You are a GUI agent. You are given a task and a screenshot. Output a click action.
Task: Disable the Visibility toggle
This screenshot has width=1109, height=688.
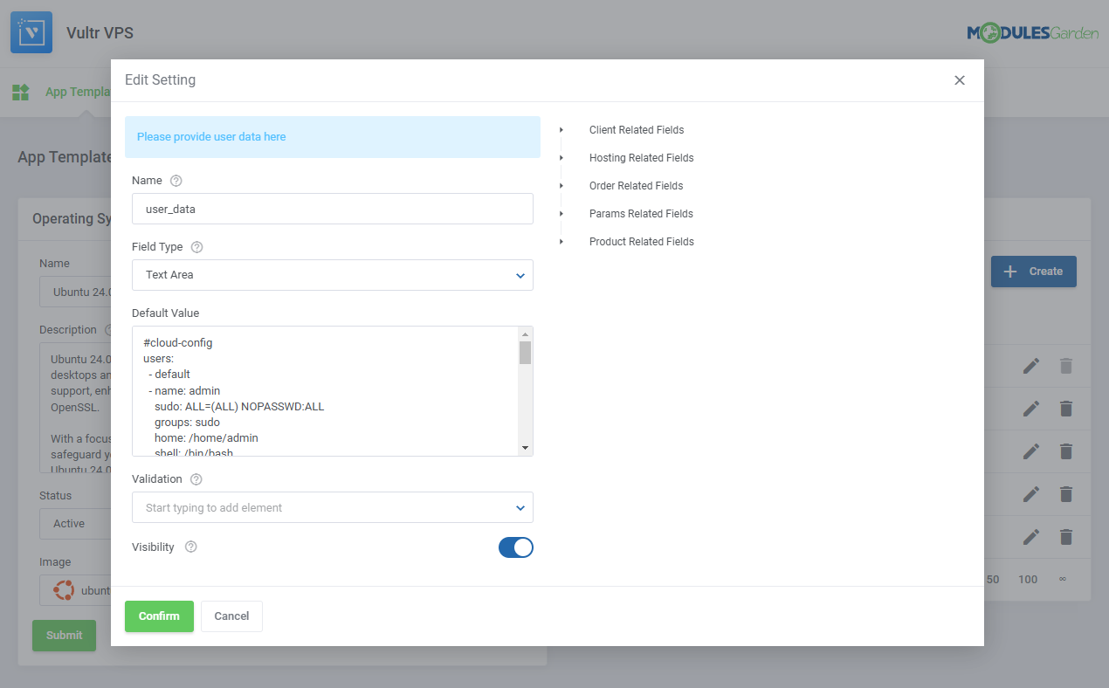[x=516, y=547]
